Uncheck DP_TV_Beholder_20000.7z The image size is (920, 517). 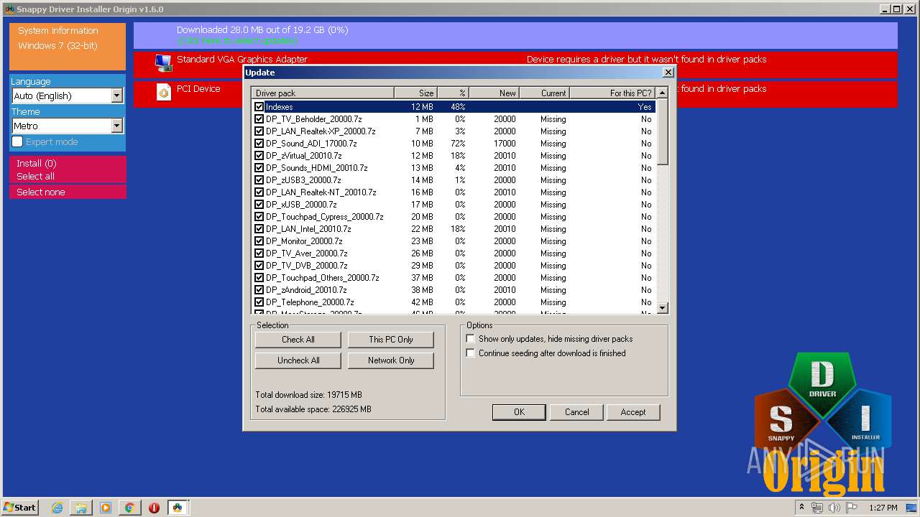259,119
